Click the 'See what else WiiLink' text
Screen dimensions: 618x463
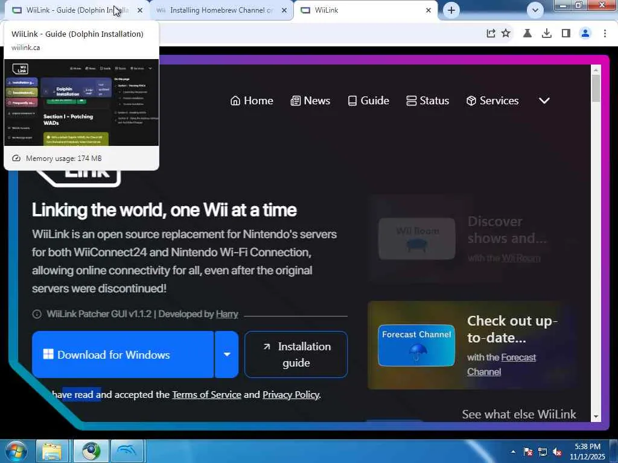click(519, 414)
